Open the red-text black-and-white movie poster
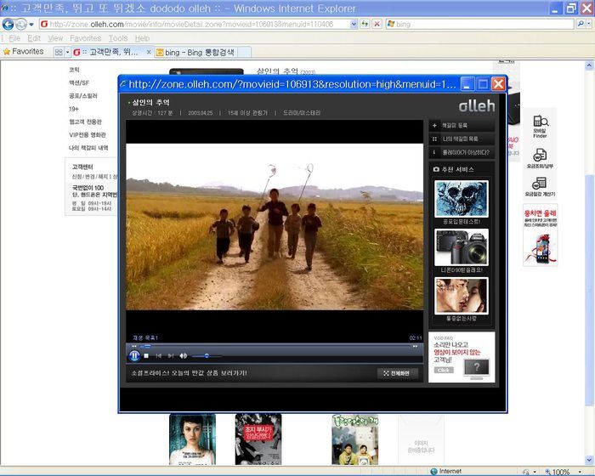 pyautogui.click(x=258, y=439)
